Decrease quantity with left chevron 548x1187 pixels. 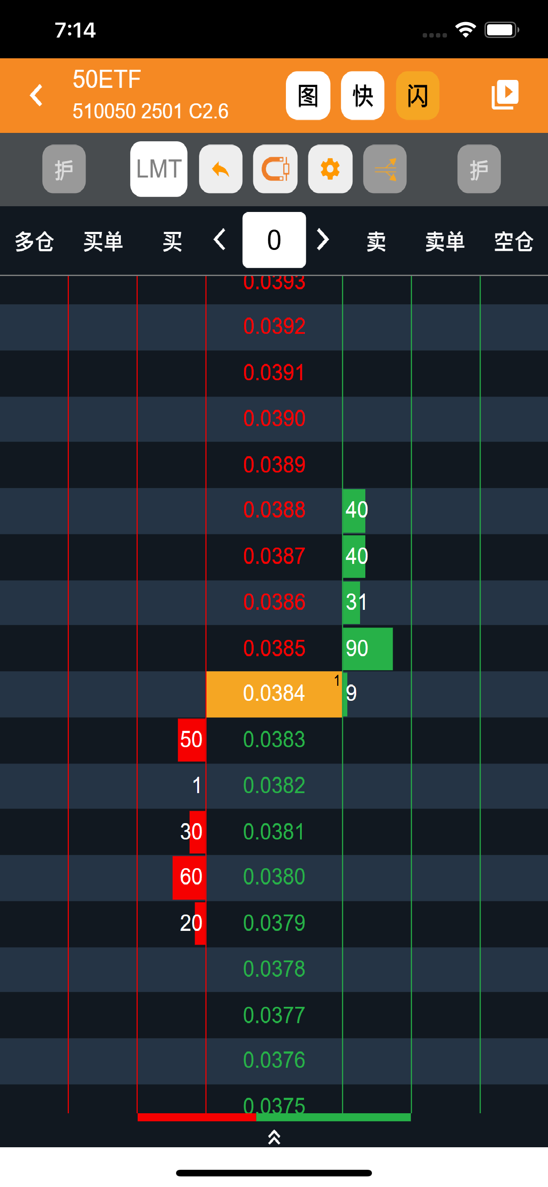pos(220,240)
